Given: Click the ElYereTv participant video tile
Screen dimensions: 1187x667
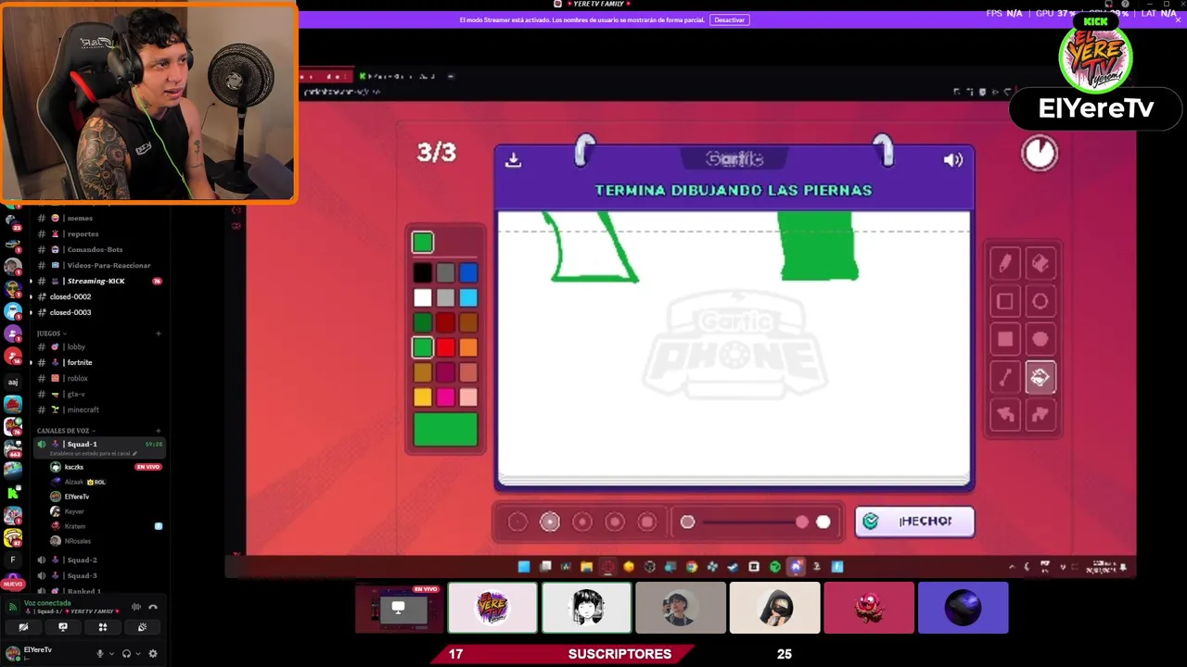Looking at the screenshot, I should pos(492,609).
